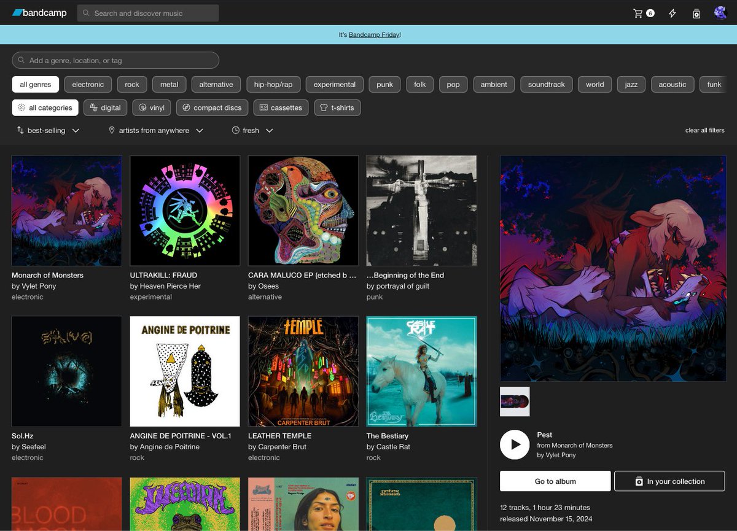The width and height of the screenshot is (737, 531).
Task: Select all categories filter
Action: [45, 107]
